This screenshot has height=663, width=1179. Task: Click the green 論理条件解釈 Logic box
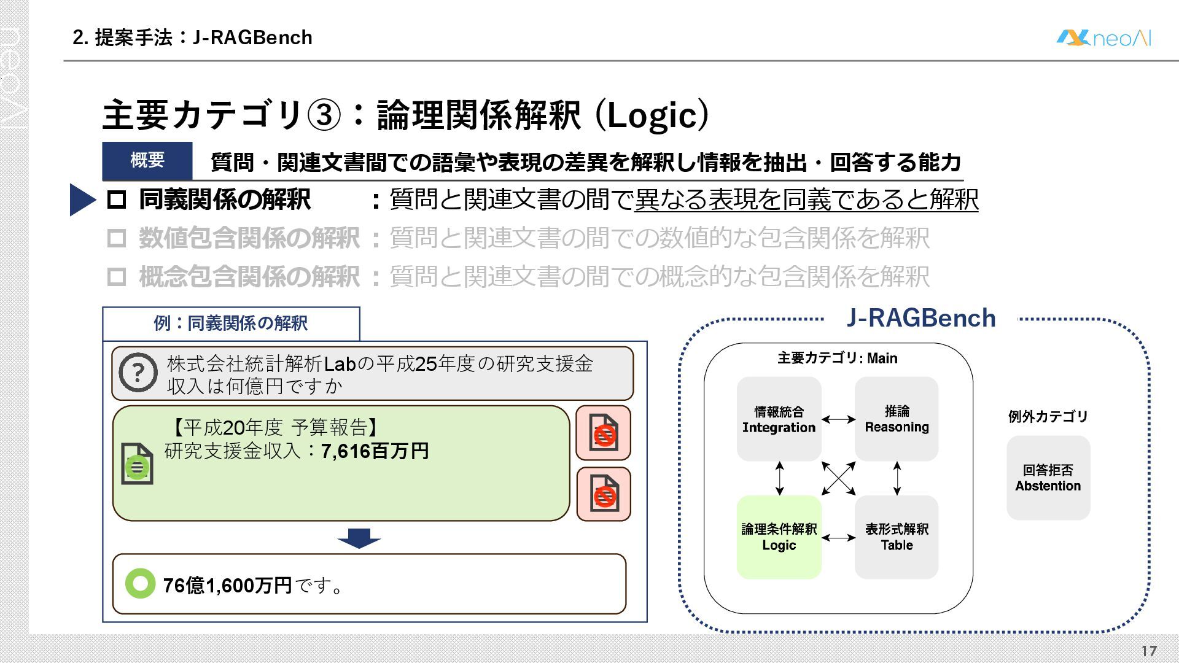[x=779, y=537]
